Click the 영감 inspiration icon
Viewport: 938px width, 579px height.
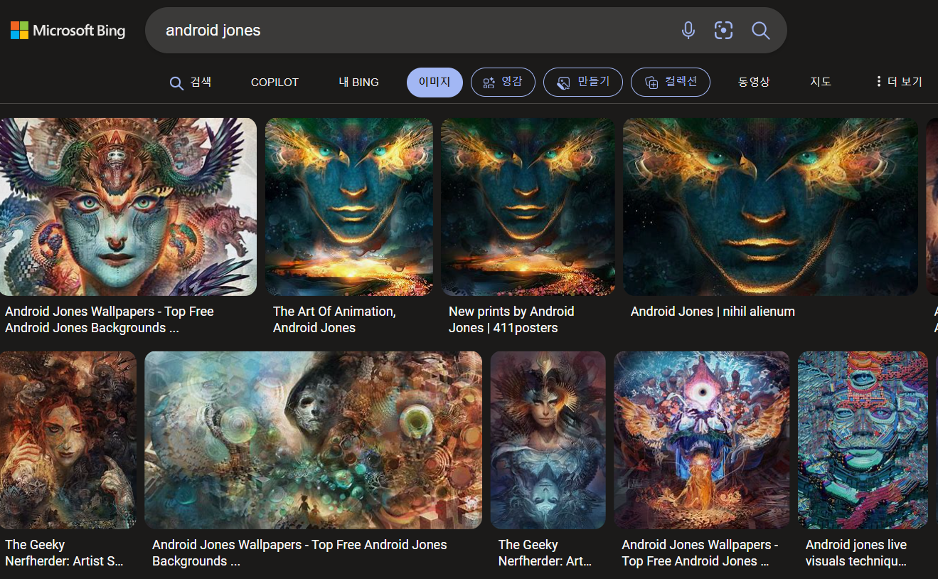(489, 83)
